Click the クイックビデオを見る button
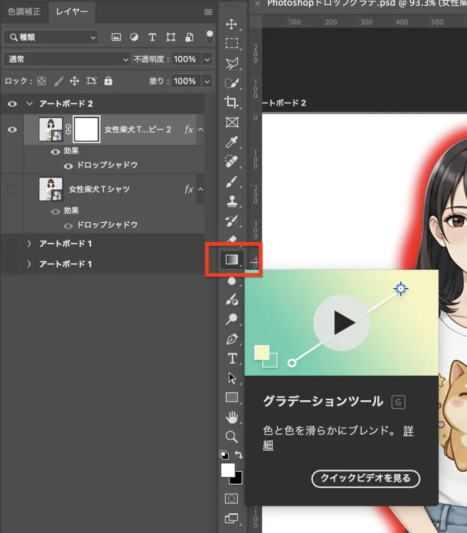467x533 pixels. [365, 478]
